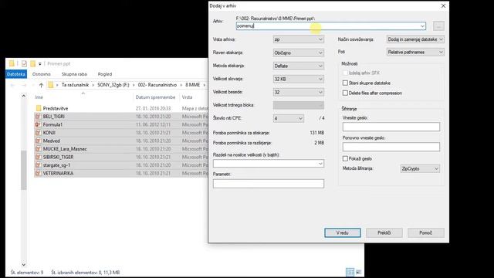Click the Medved PowerPoint file icon

38,141
